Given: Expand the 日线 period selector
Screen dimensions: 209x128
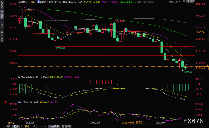Looking at the screenshot, I should 10,123.
